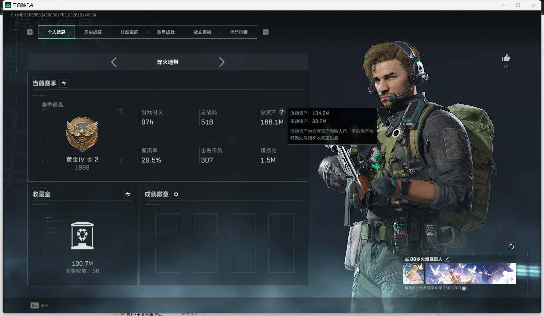Viewport: 544px width, 316px height.
Task: Select the 烽火地带 mode title
Action: 168,62
